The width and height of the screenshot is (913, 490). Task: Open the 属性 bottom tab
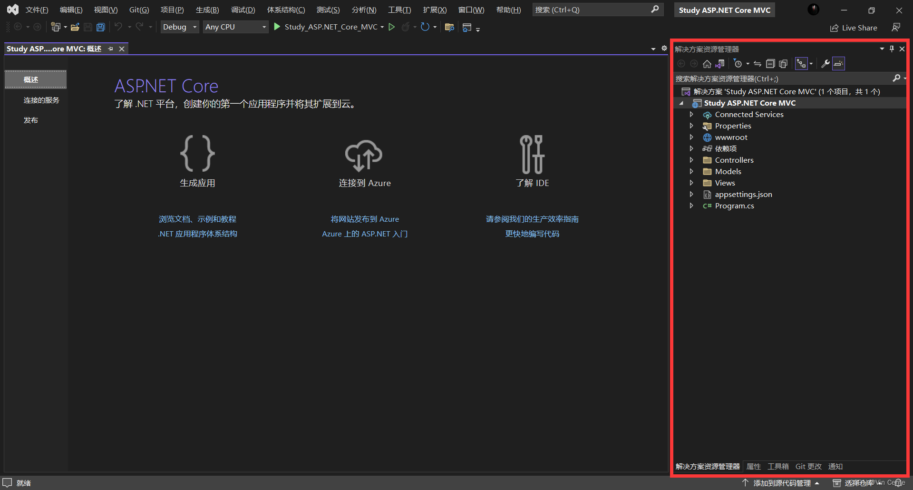[754, 467]
